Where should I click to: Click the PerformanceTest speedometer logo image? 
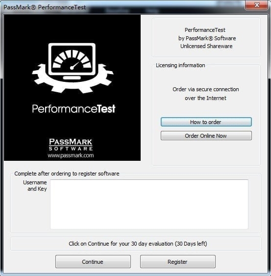(73, 68)
